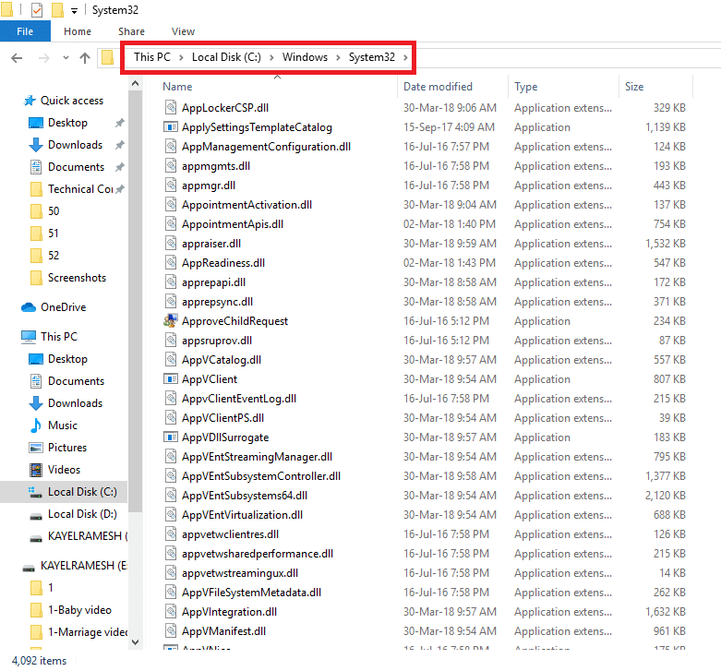Open the Customize Quick Access Toolbar dropdown

[74, 10]
